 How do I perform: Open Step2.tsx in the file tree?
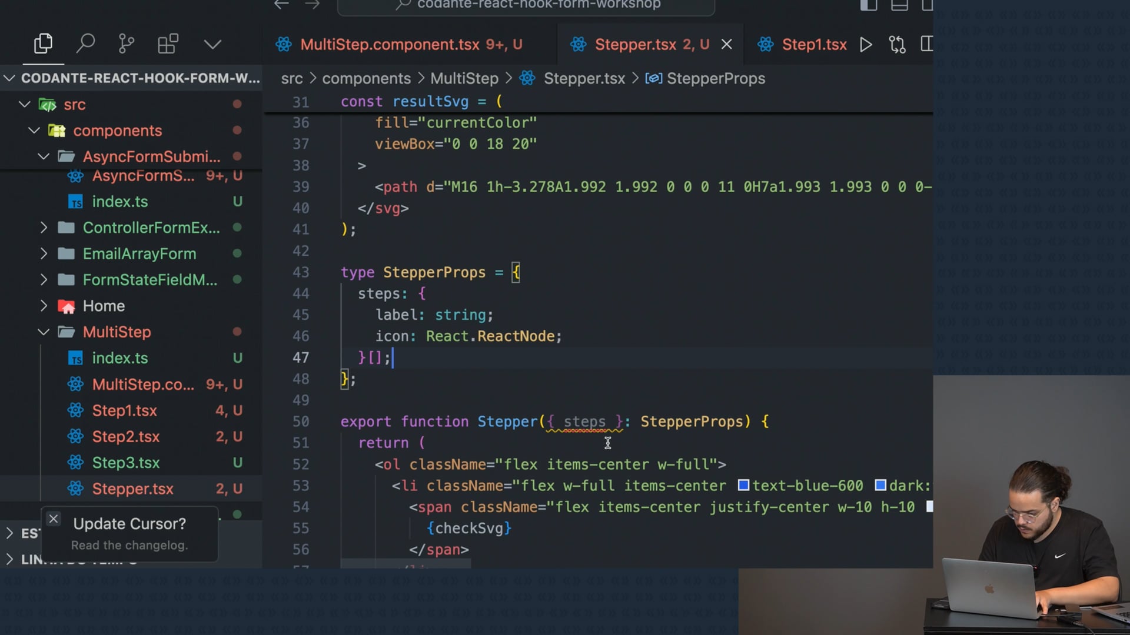pyautogui.click(x=125, y=437)
